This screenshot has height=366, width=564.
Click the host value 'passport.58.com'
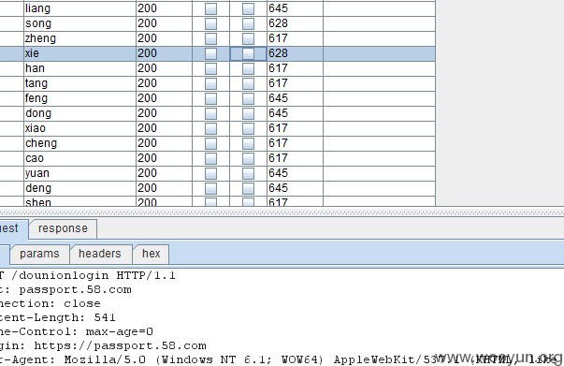click(75, 290)
